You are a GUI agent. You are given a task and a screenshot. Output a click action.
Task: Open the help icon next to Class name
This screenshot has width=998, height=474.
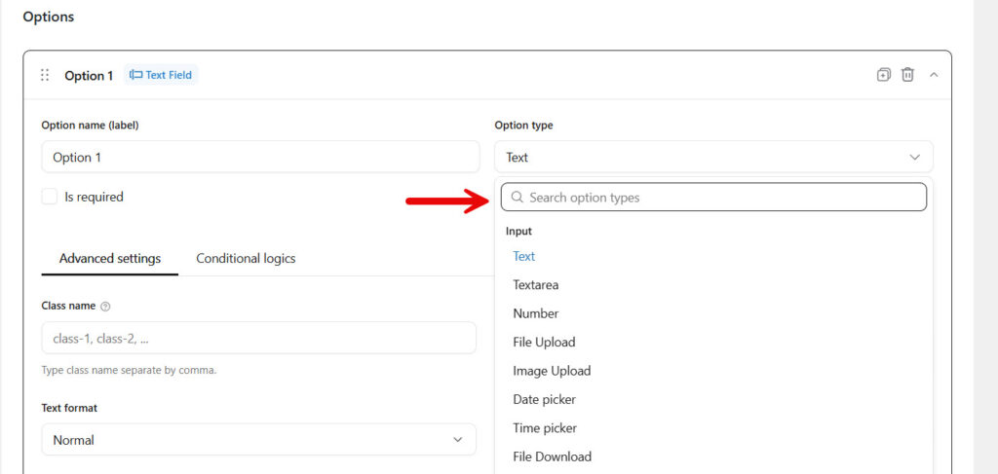[x=105, y=307]
